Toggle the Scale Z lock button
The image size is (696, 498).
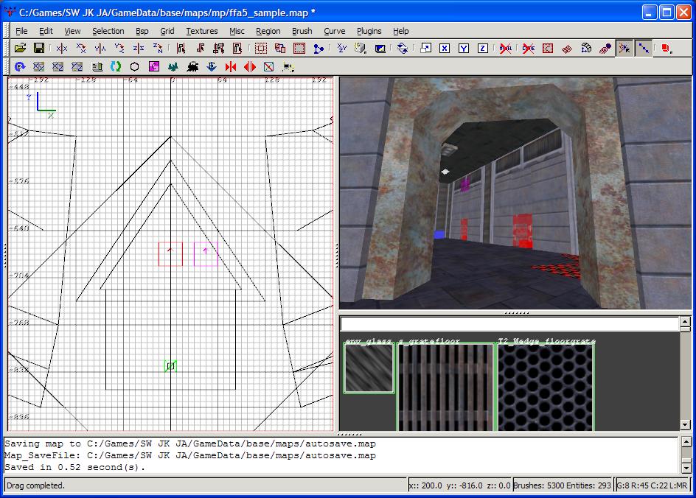(x=483, y=48)
